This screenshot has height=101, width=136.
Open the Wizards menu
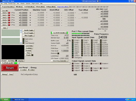pyautogui.click(x=22, y=4)
